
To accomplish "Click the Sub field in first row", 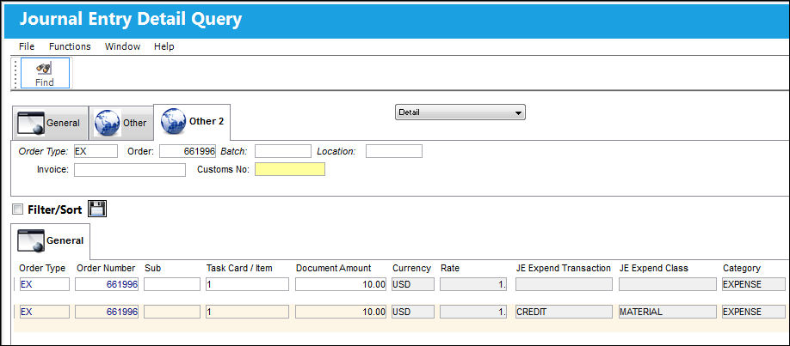I will [x=172, y=284].
